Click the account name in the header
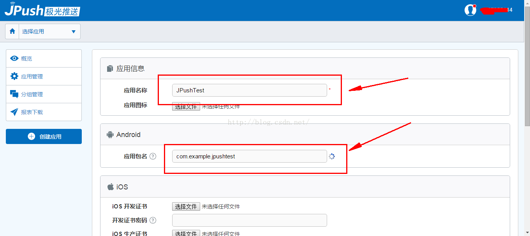The height and width of the screenshot is (236, 530). 496,10
